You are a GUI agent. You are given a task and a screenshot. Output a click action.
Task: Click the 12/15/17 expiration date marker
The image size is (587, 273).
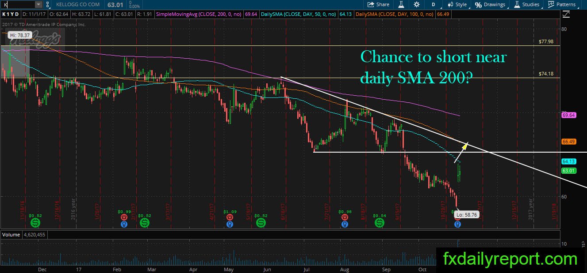[x=514, y=210]
